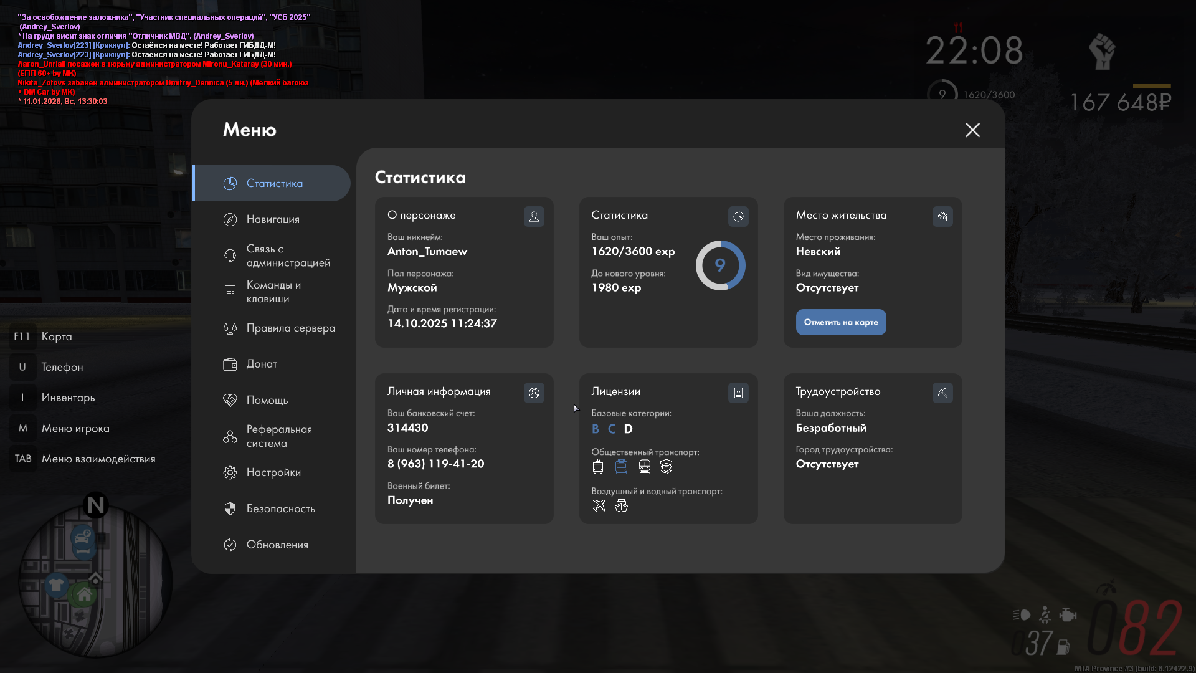The image size is (1196, 673).
Task: Click the license document icon in Лицензии card
Action: tap(738, 393)
